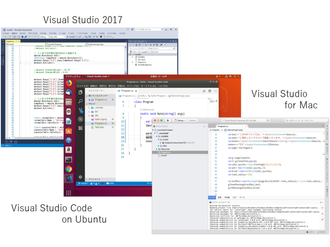Image resolution: width=330 pixels, height=247 pixels.
Task: Open .DS_Store in VS 2017 Solution Explorer
Action: pyautogui.click(x=140, y=60)
